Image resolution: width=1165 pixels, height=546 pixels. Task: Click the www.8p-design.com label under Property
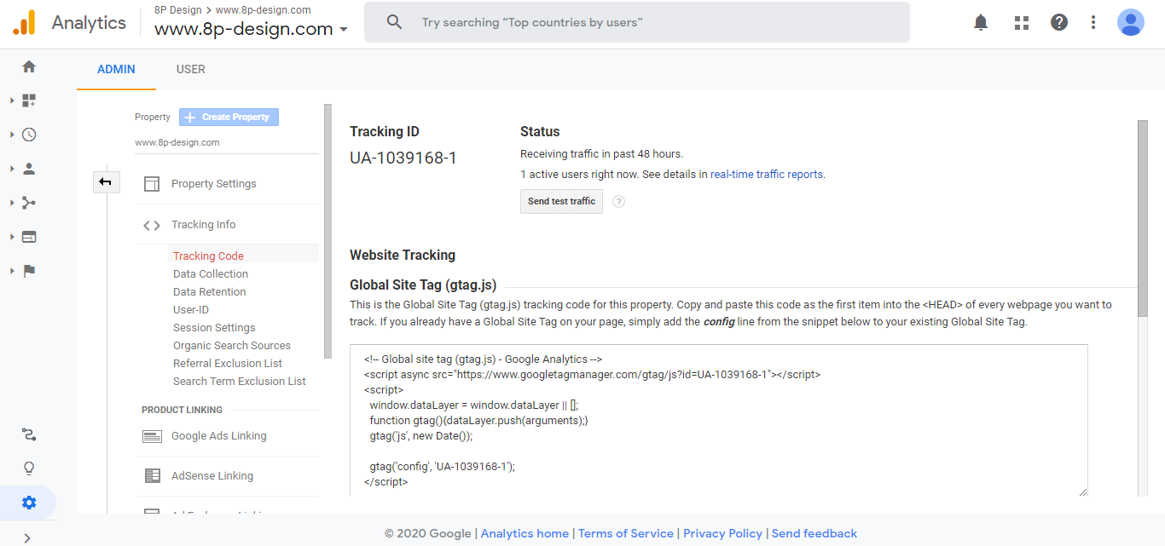[x=177, y=143]
